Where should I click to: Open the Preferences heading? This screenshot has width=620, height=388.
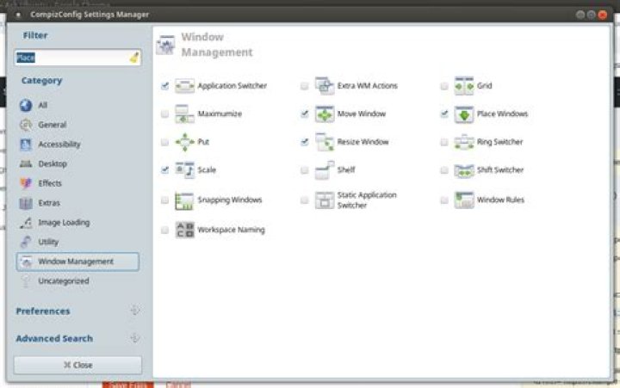[x=43, y=311]
